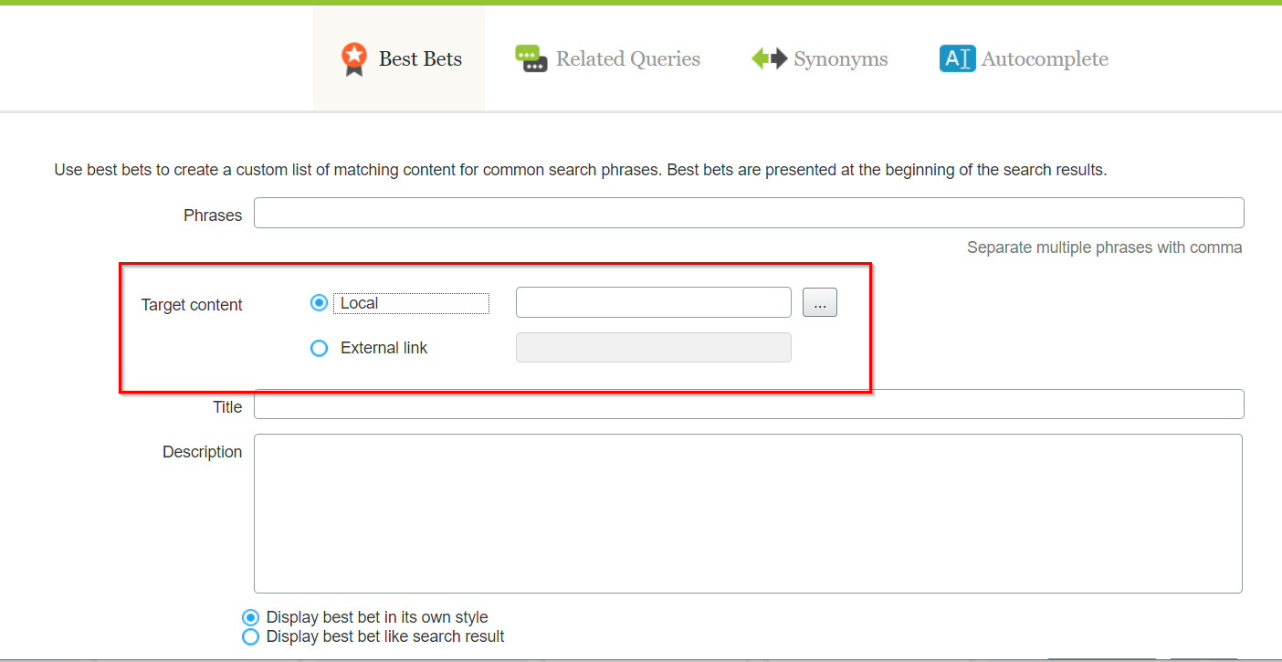This screenshot has height=662, width=1282.
Task: Click the Related Queries speech bubble icon
Action: [x=531, y=59]
